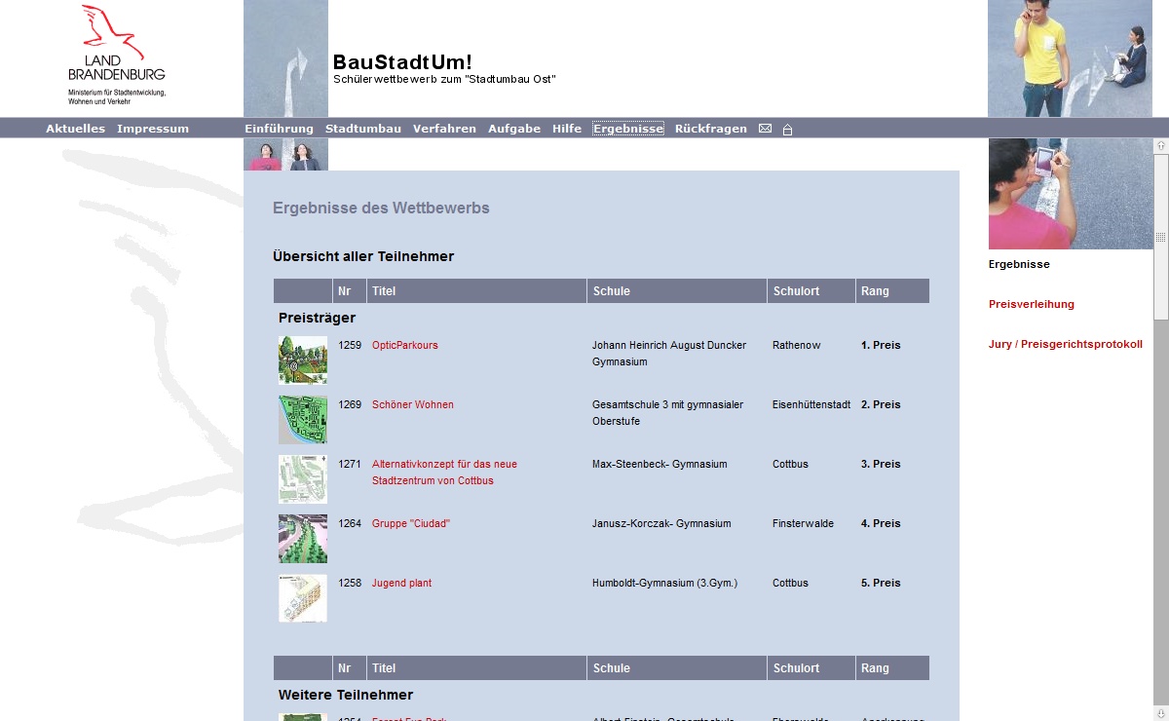Go to the Einführung page

pyautogui.click(x=279, y=129)
